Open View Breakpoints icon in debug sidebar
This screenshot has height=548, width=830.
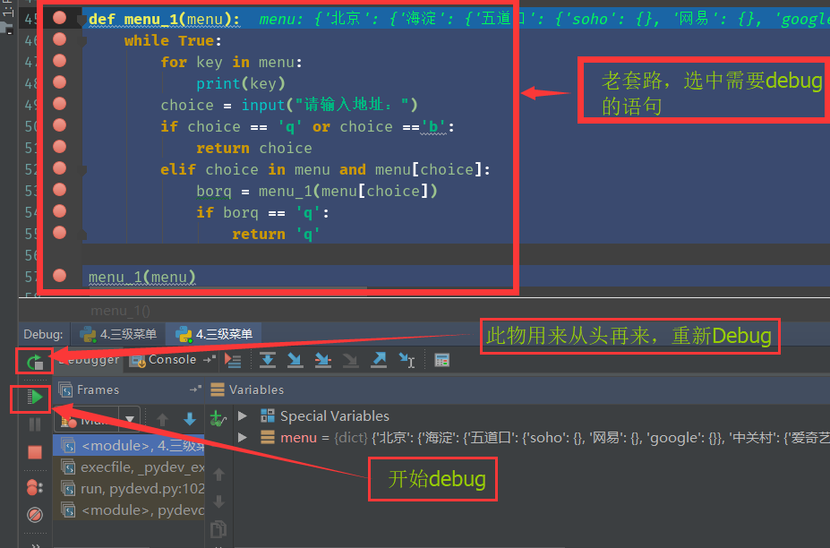coord(34,487)
